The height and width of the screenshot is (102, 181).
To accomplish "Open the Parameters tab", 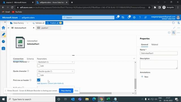I will coord(42,59).
